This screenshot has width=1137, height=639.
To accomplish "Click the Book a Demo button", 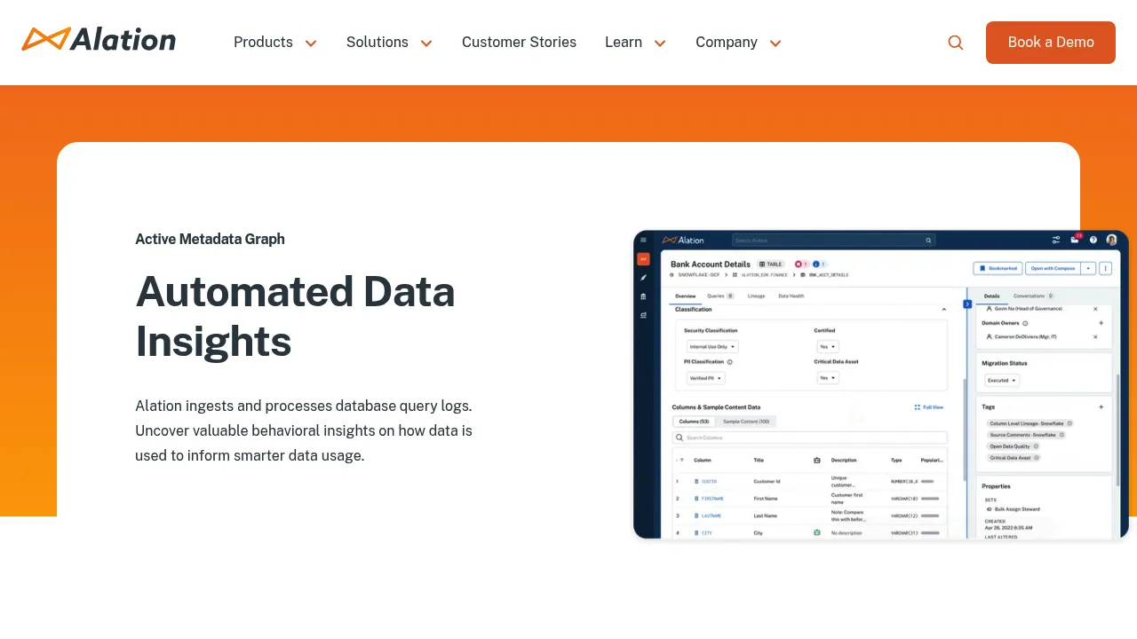I will coord(1051,43).
